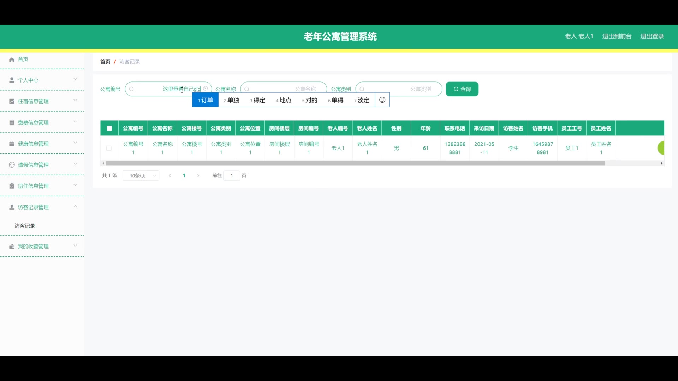This screenshot has width=678, height=381.
Task: Open the 访客记录 submenu item
Action: click(x=25, y=226)
